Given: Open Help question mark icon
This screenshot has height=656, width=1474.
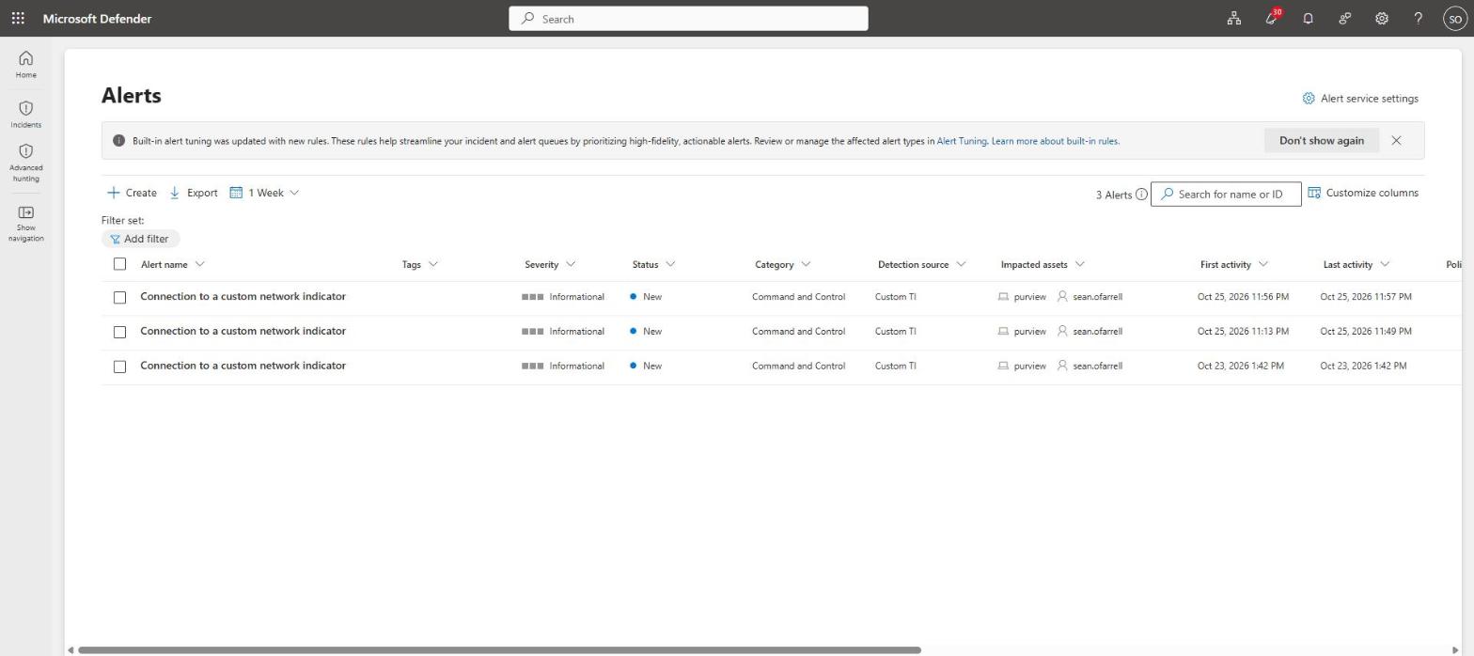Looking at the screenshot, I should (1418, 18).
